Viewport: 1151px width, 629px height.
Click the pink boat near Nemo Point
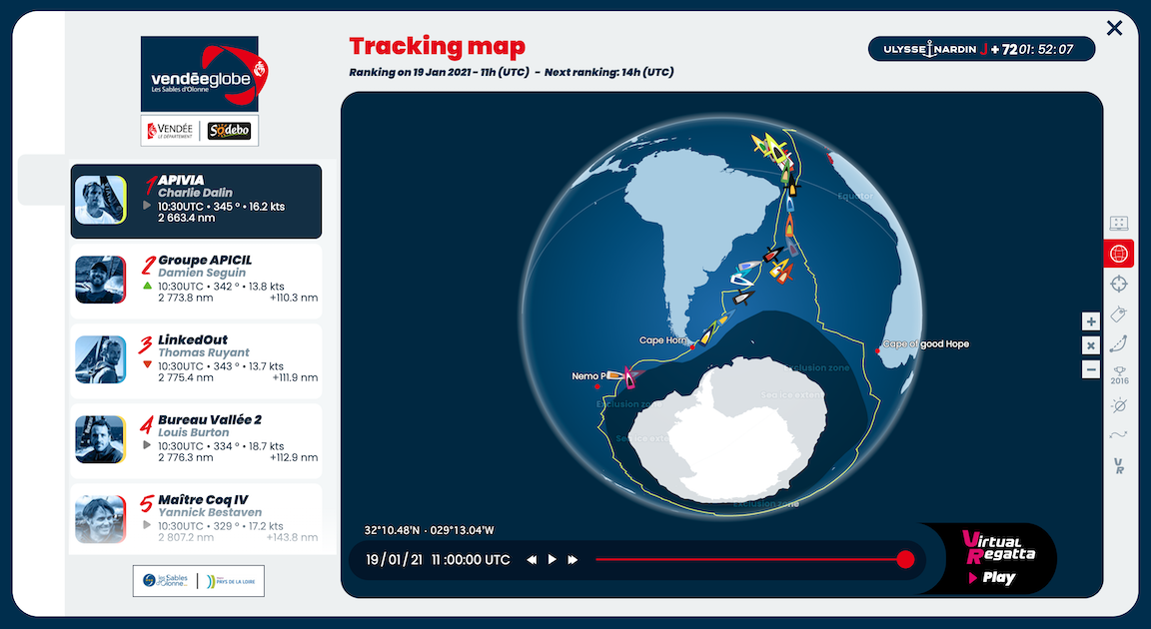(x=629, y=376)
